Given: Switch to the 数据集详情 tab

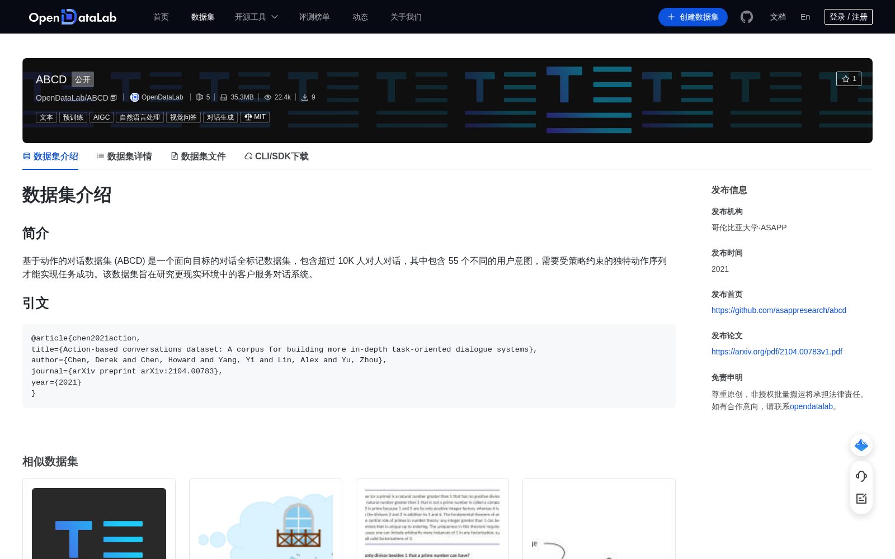Looking at the screenshot, I should click(x=124, y=157).
